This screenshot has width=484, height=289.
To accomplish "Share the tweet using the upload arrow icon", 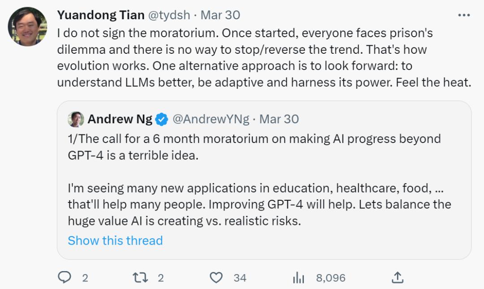I will (x=397, y=278).
